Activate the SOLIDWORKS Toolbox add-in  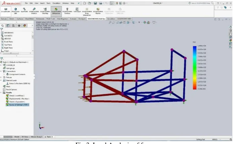(x=67, y=11)
